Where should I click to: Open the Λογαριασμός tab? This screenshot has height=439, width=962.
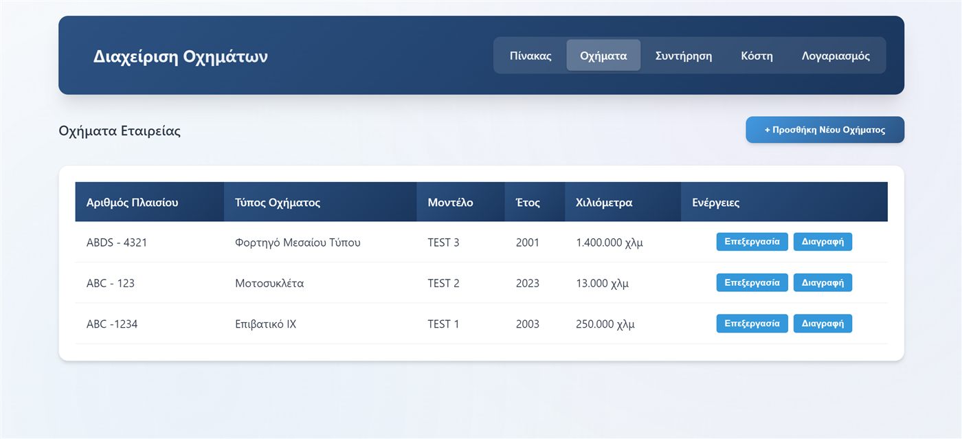point(836,56)
